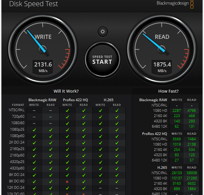204x195 pixels.
Task: Click ProRes 6480 12K write value 27
Action: 177,160
